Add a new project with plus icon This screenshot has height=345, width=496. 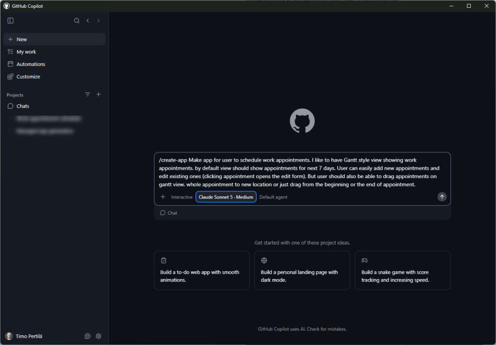[x=98, y=95]
